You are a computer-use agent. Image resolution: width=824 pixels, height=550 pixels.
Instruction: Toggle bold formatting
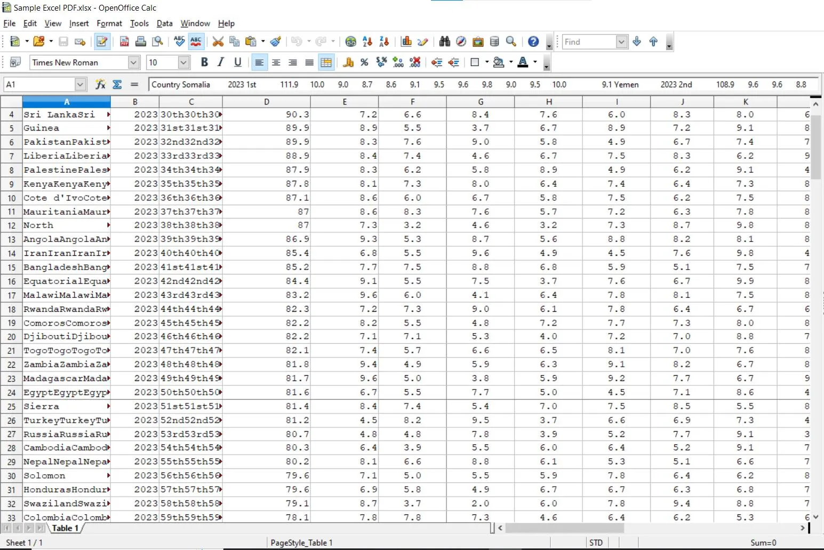pos(204,62)
